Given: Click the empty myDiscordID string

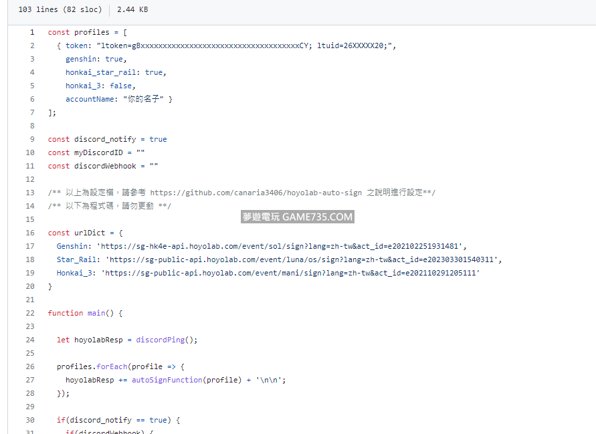Looking at the screenshot, I should point(140,152).
